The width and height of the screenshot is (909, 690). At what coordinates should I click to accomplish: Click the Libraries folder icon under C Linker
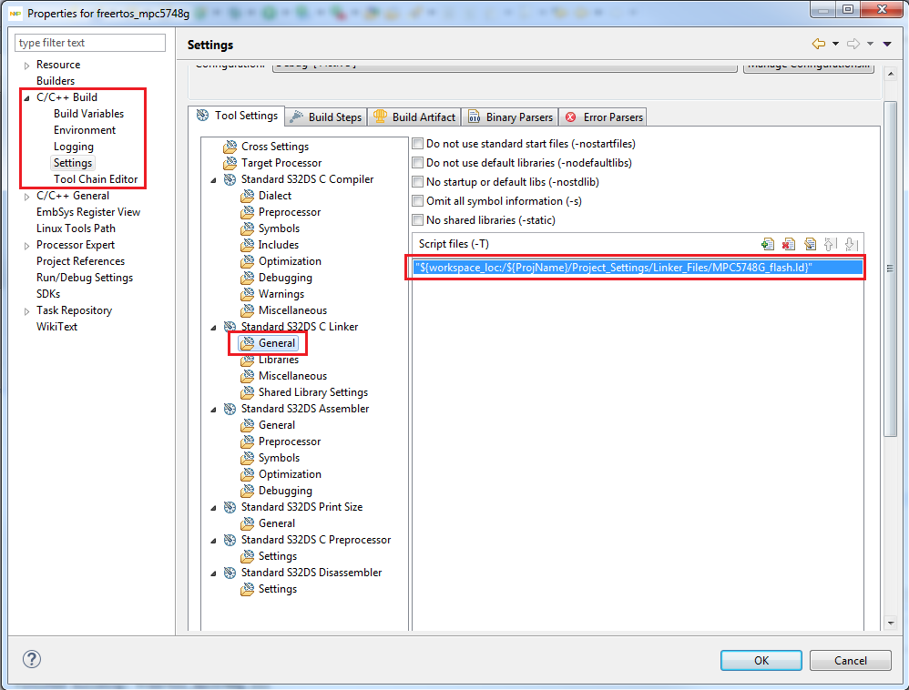248,360
